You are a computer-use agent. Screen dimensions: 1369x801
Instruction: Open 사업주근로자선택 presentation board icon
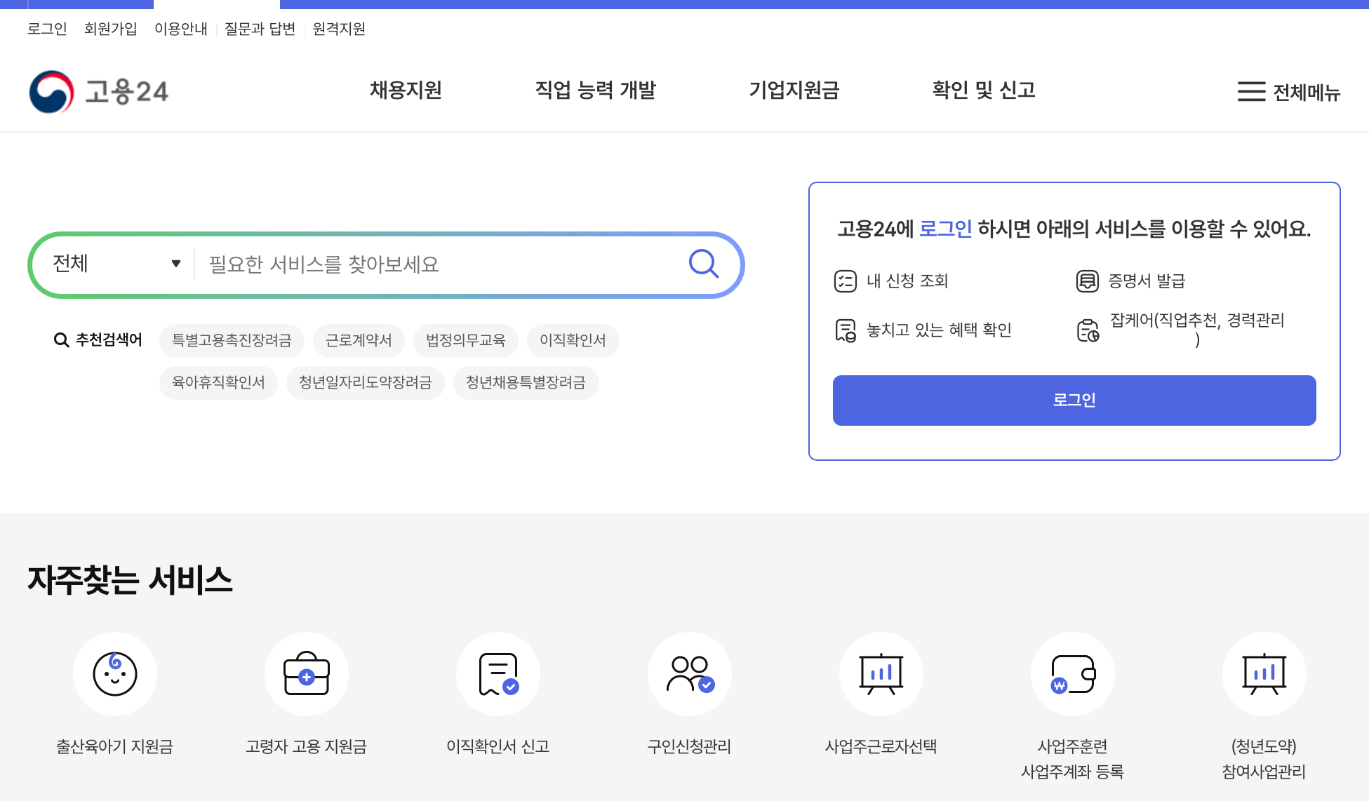coord(882,673)
